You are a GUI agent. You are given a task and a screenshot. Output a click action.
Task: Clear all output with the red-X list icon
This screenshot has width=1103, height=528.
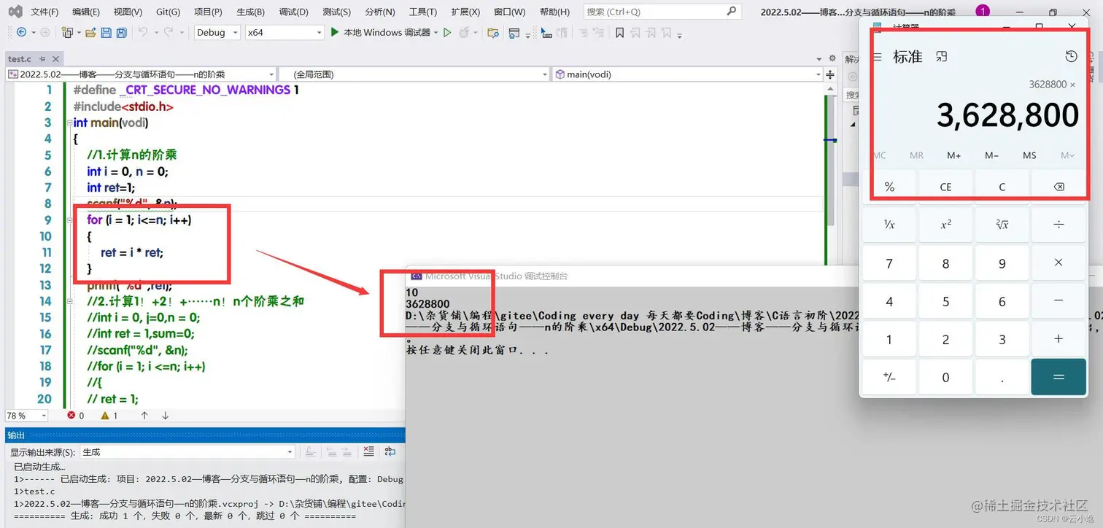coord(368,452)
